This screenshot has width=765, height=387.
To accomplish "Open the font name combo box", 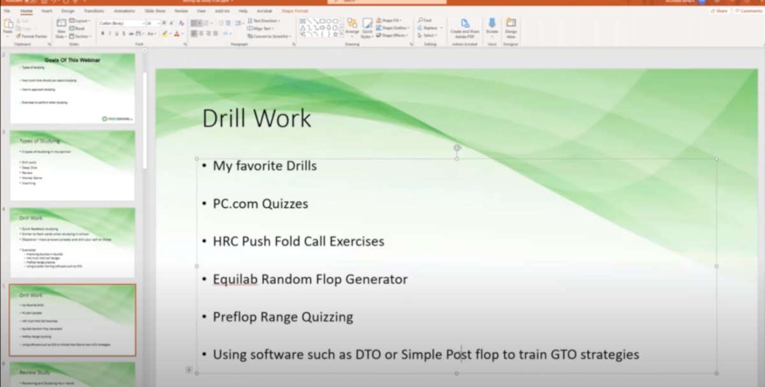I will pyautogui.click(x=122, y=23).
